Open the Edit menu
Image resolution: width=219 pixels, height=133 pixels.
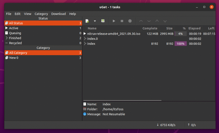click(x=18, y=14)
